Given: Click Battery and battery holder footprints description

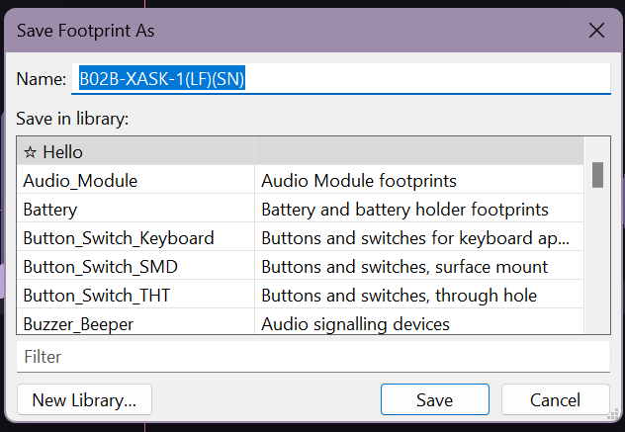Looking at the screenshot, I should (404, 210).
